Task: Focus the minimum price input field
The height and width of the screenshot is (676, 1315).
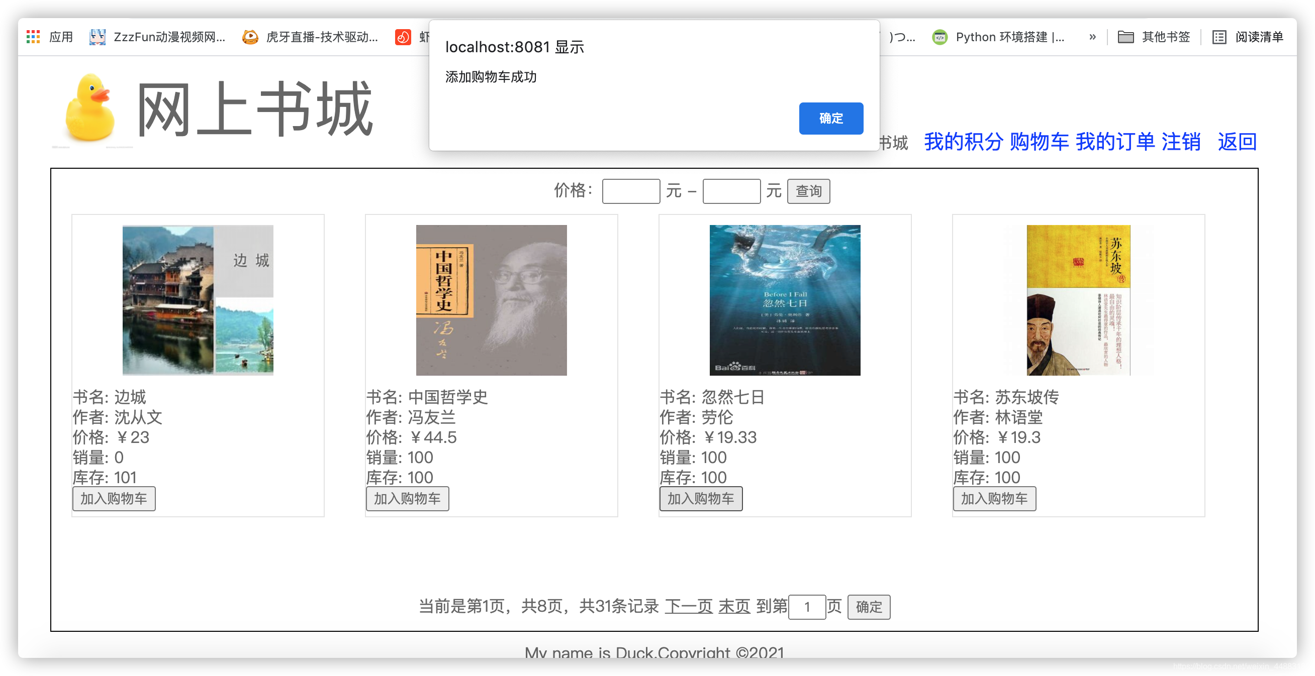Action: [x=631, y=191]
